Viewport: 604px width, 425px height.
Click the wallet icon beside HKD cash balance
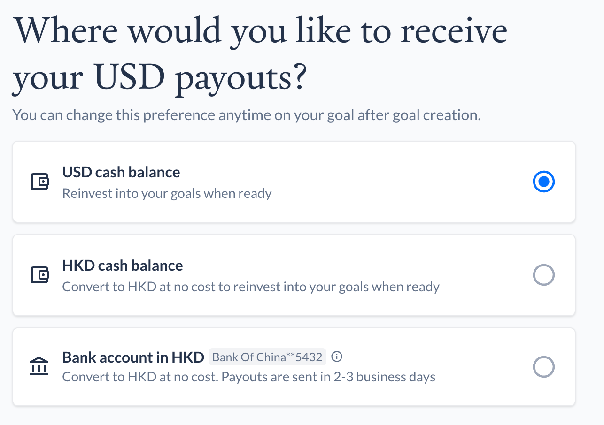coord(40,275)
